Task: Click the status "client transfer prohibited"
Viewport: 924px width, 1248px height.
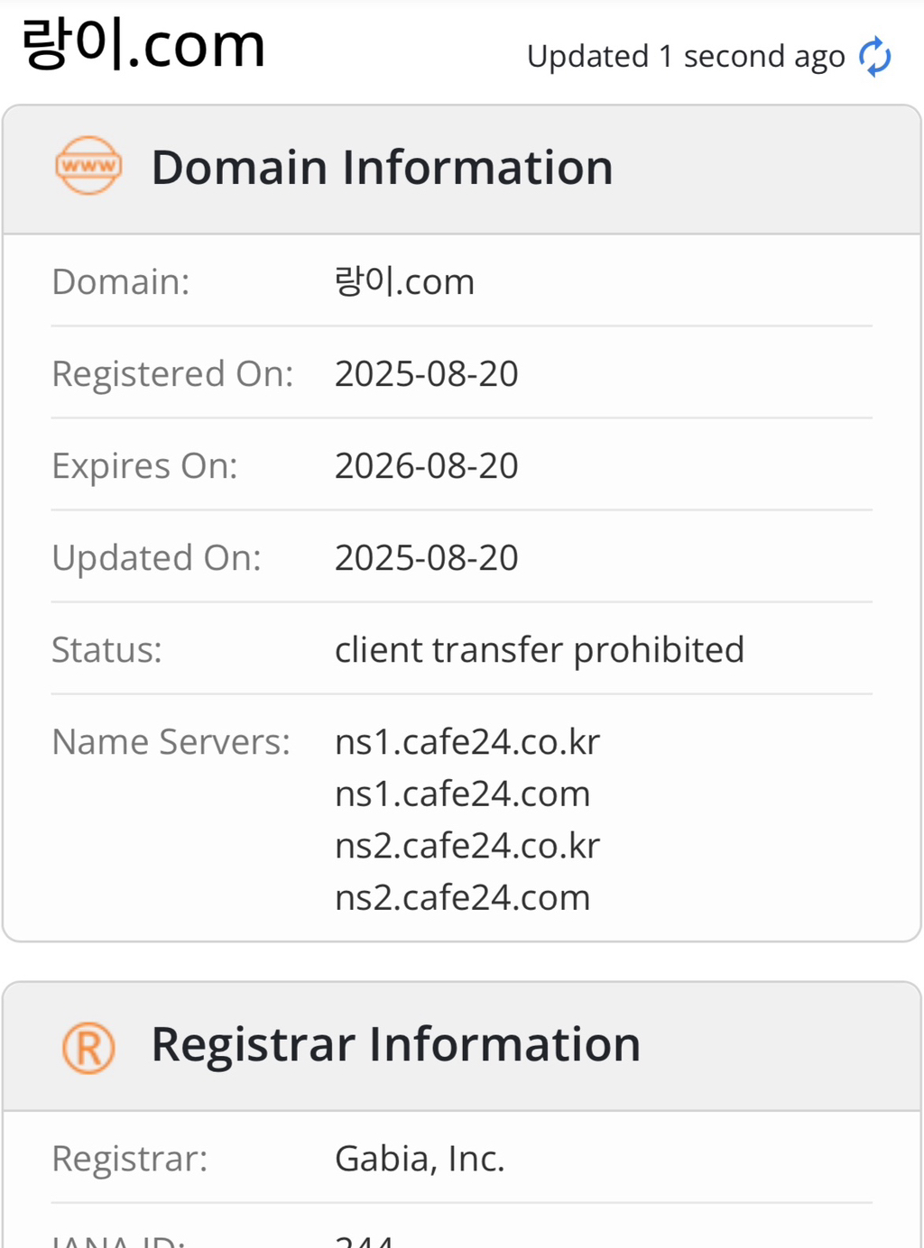Action: (x=539, y=650)
